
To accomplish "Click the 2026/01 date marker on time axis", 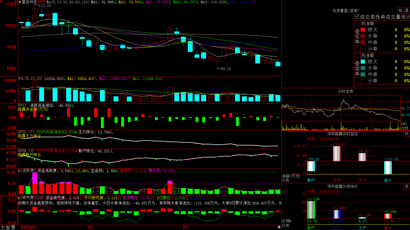I will [29, 227].
